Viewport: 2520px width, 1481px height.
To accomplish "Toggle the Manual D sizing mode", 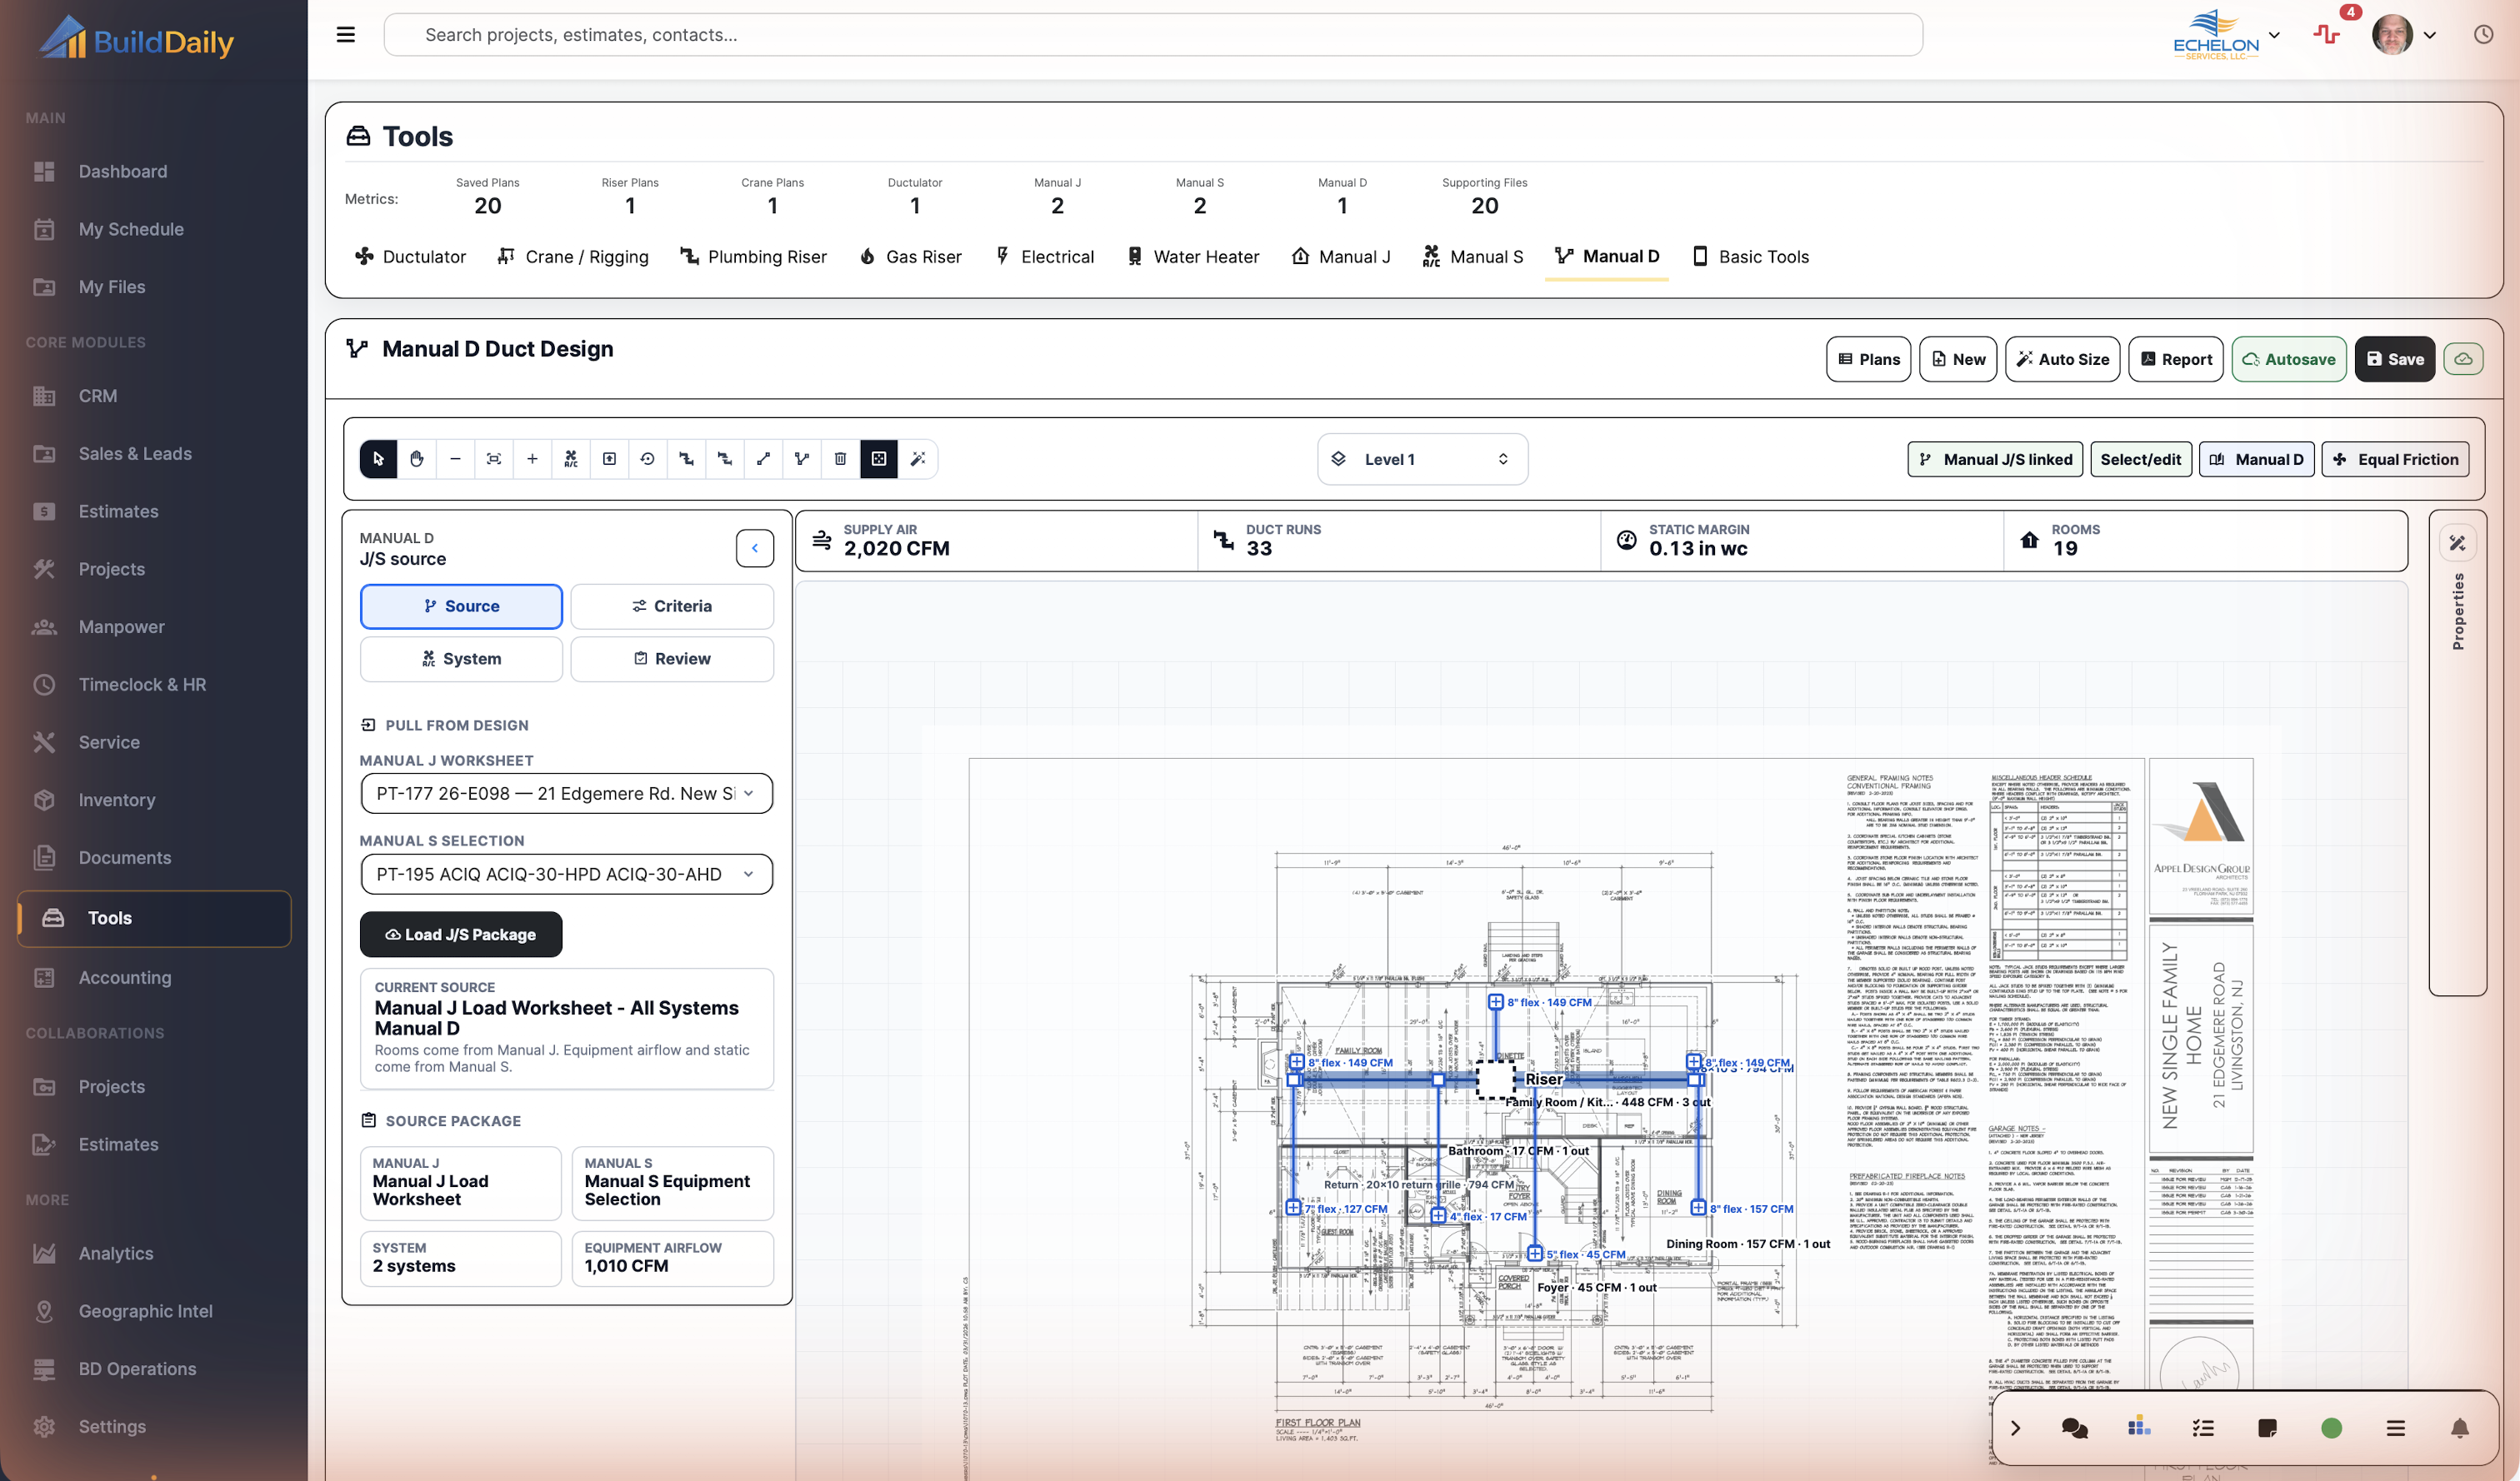I will point(2256,459).
